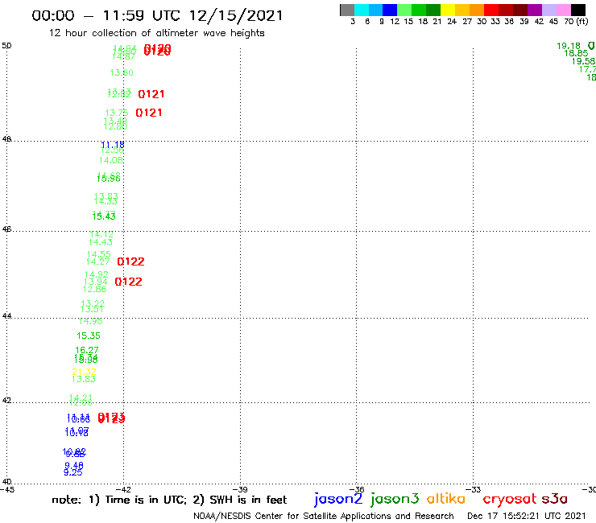Click the 14.55 wave height reading
This screenshot has height=523, width=596.
pyautogui.click(x=99, y=254)
